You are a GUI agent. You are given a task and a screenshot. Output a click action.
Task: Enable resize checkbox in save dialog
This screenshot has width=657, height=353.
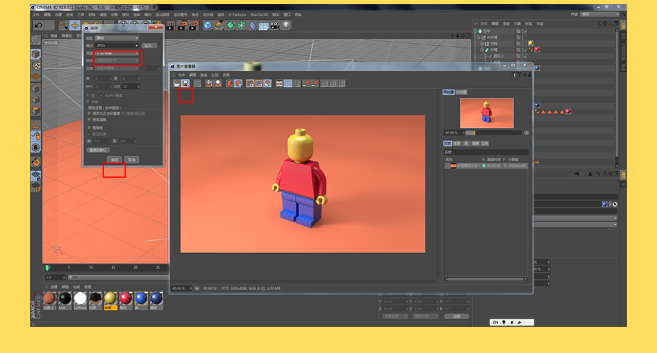(x=89, y=128)
